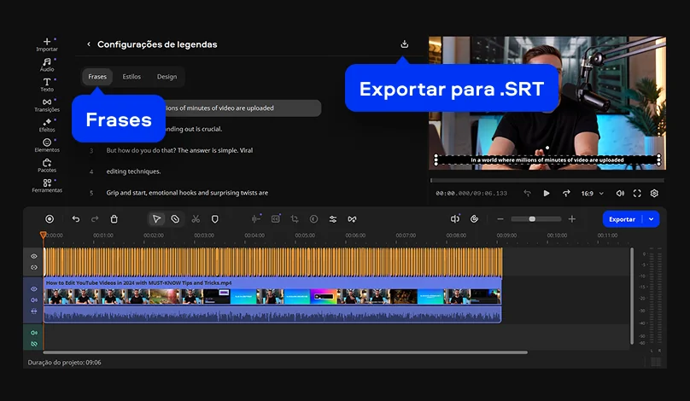This screenshot has width=690, height=401.
Task: Click the undo arrow in timeline toolbar
Action: tap(76, 219)
